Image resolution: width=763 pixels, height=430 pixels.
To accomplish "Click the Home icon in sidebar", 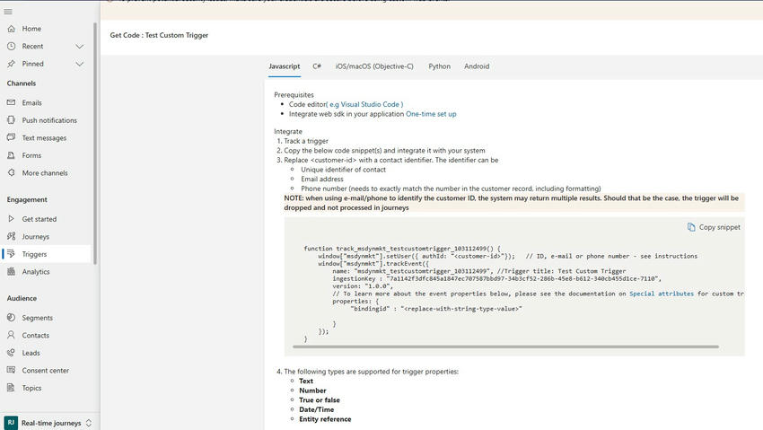I will tap(12, 29).
